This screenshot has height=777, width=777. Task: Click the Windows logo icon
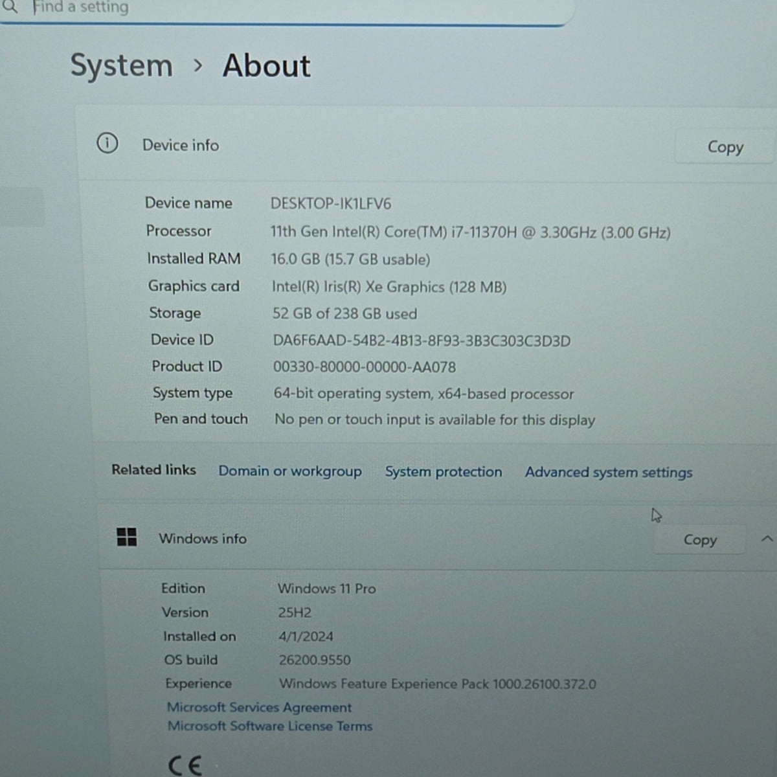pos(127,537)
